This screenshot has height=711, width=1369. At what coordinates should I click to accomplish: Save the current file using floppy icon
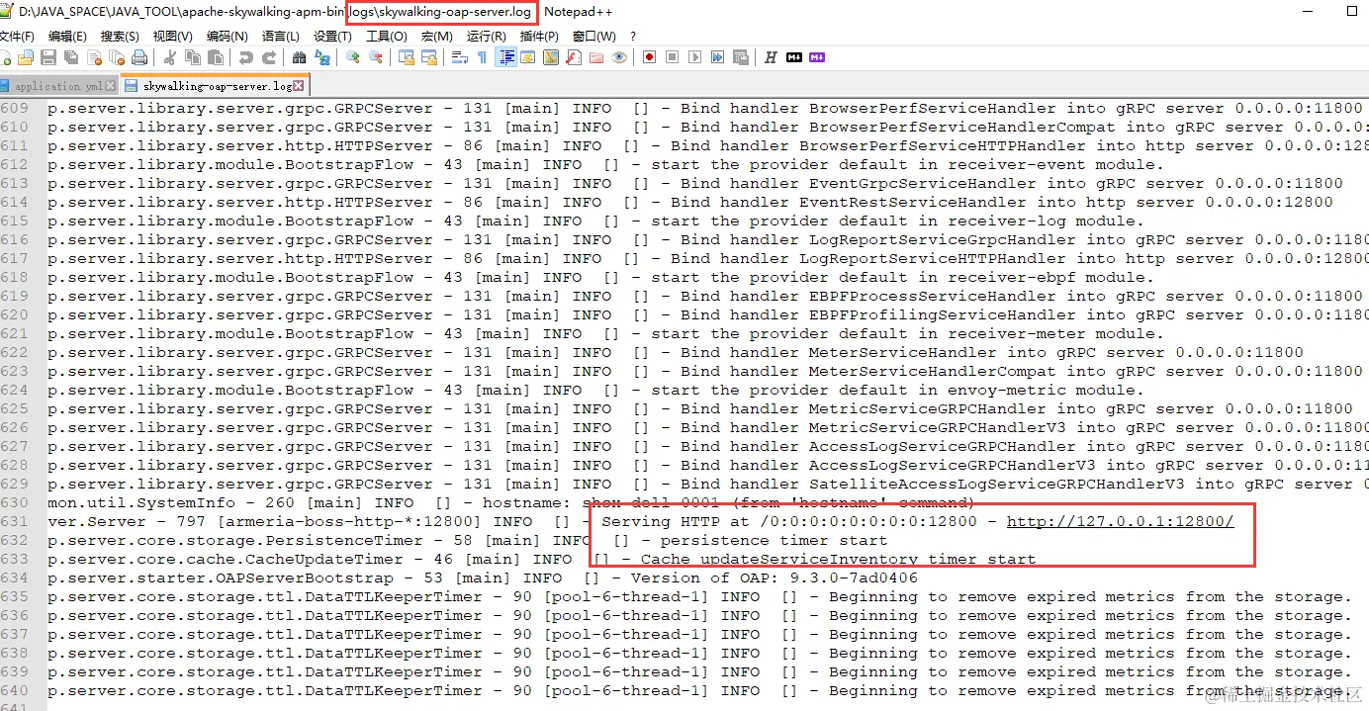[x=47, y=57]
